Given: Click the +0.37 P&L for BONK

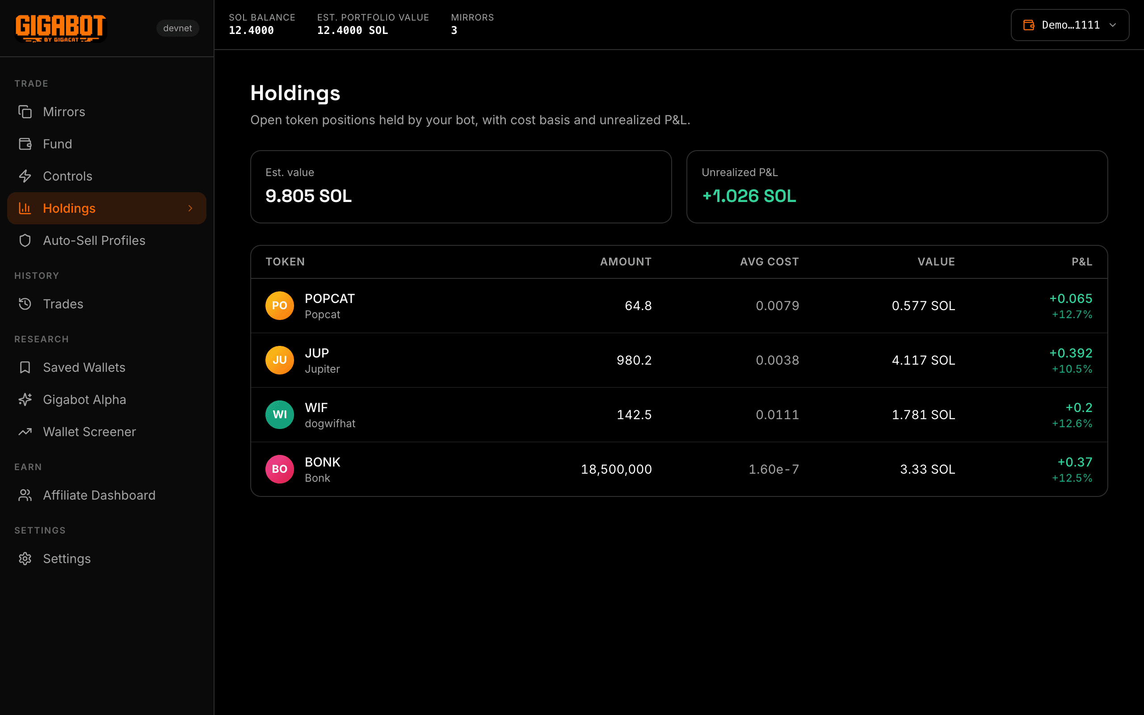Looking at the screenshot, I should [x=1074, y=462].
